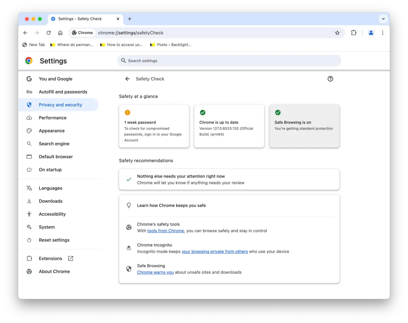Follow "your browsing private from others" link
This screenshot has height=323, width=408.
(214, 252)
